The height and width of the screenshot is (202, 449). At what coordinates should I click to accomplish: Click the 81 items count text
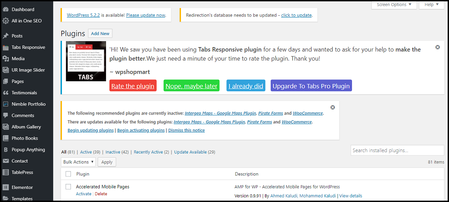coord(436,162)
